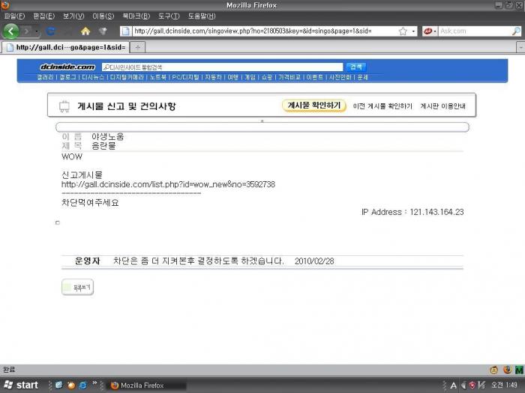
Task: Open a new tab with the plus button
Action: tap(138, 47)
